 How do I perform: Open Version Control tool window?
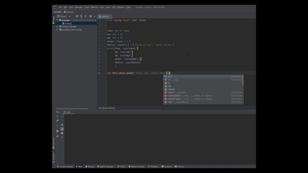(65, 167)
